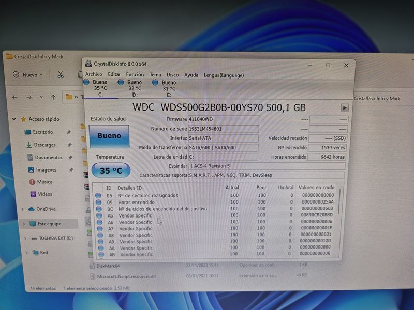
Task: Click the status dot for attribute 05
Action: pos(98,195)
